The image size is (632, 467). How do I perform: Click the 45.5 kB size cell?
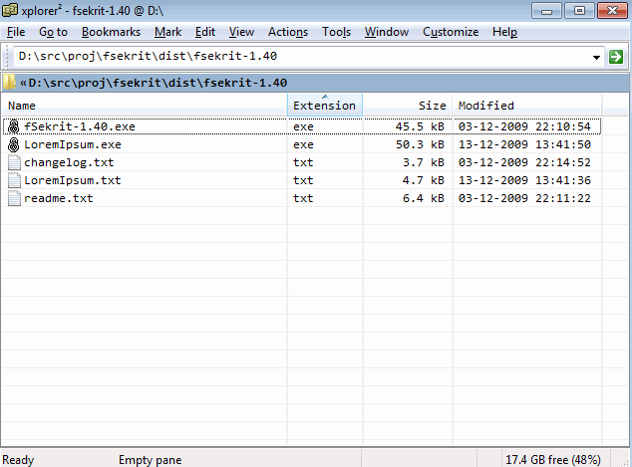pos(420,126)
